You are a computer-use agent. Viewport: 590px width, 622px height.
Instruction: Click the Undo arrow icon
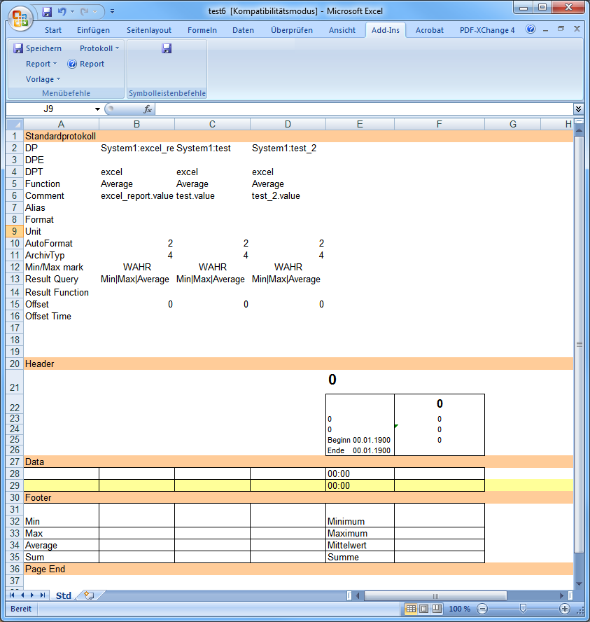coord(62,11)
